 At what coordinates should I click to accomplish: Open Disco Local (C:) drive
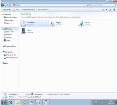pyautogui.click(x=10, y=55)
